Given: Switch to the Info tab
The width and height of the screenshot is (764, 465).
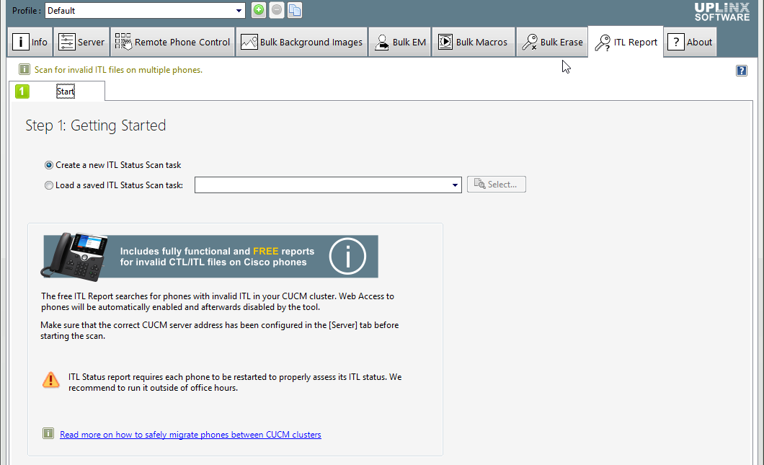Looking at the screenshot, I should tap(30, 43).
